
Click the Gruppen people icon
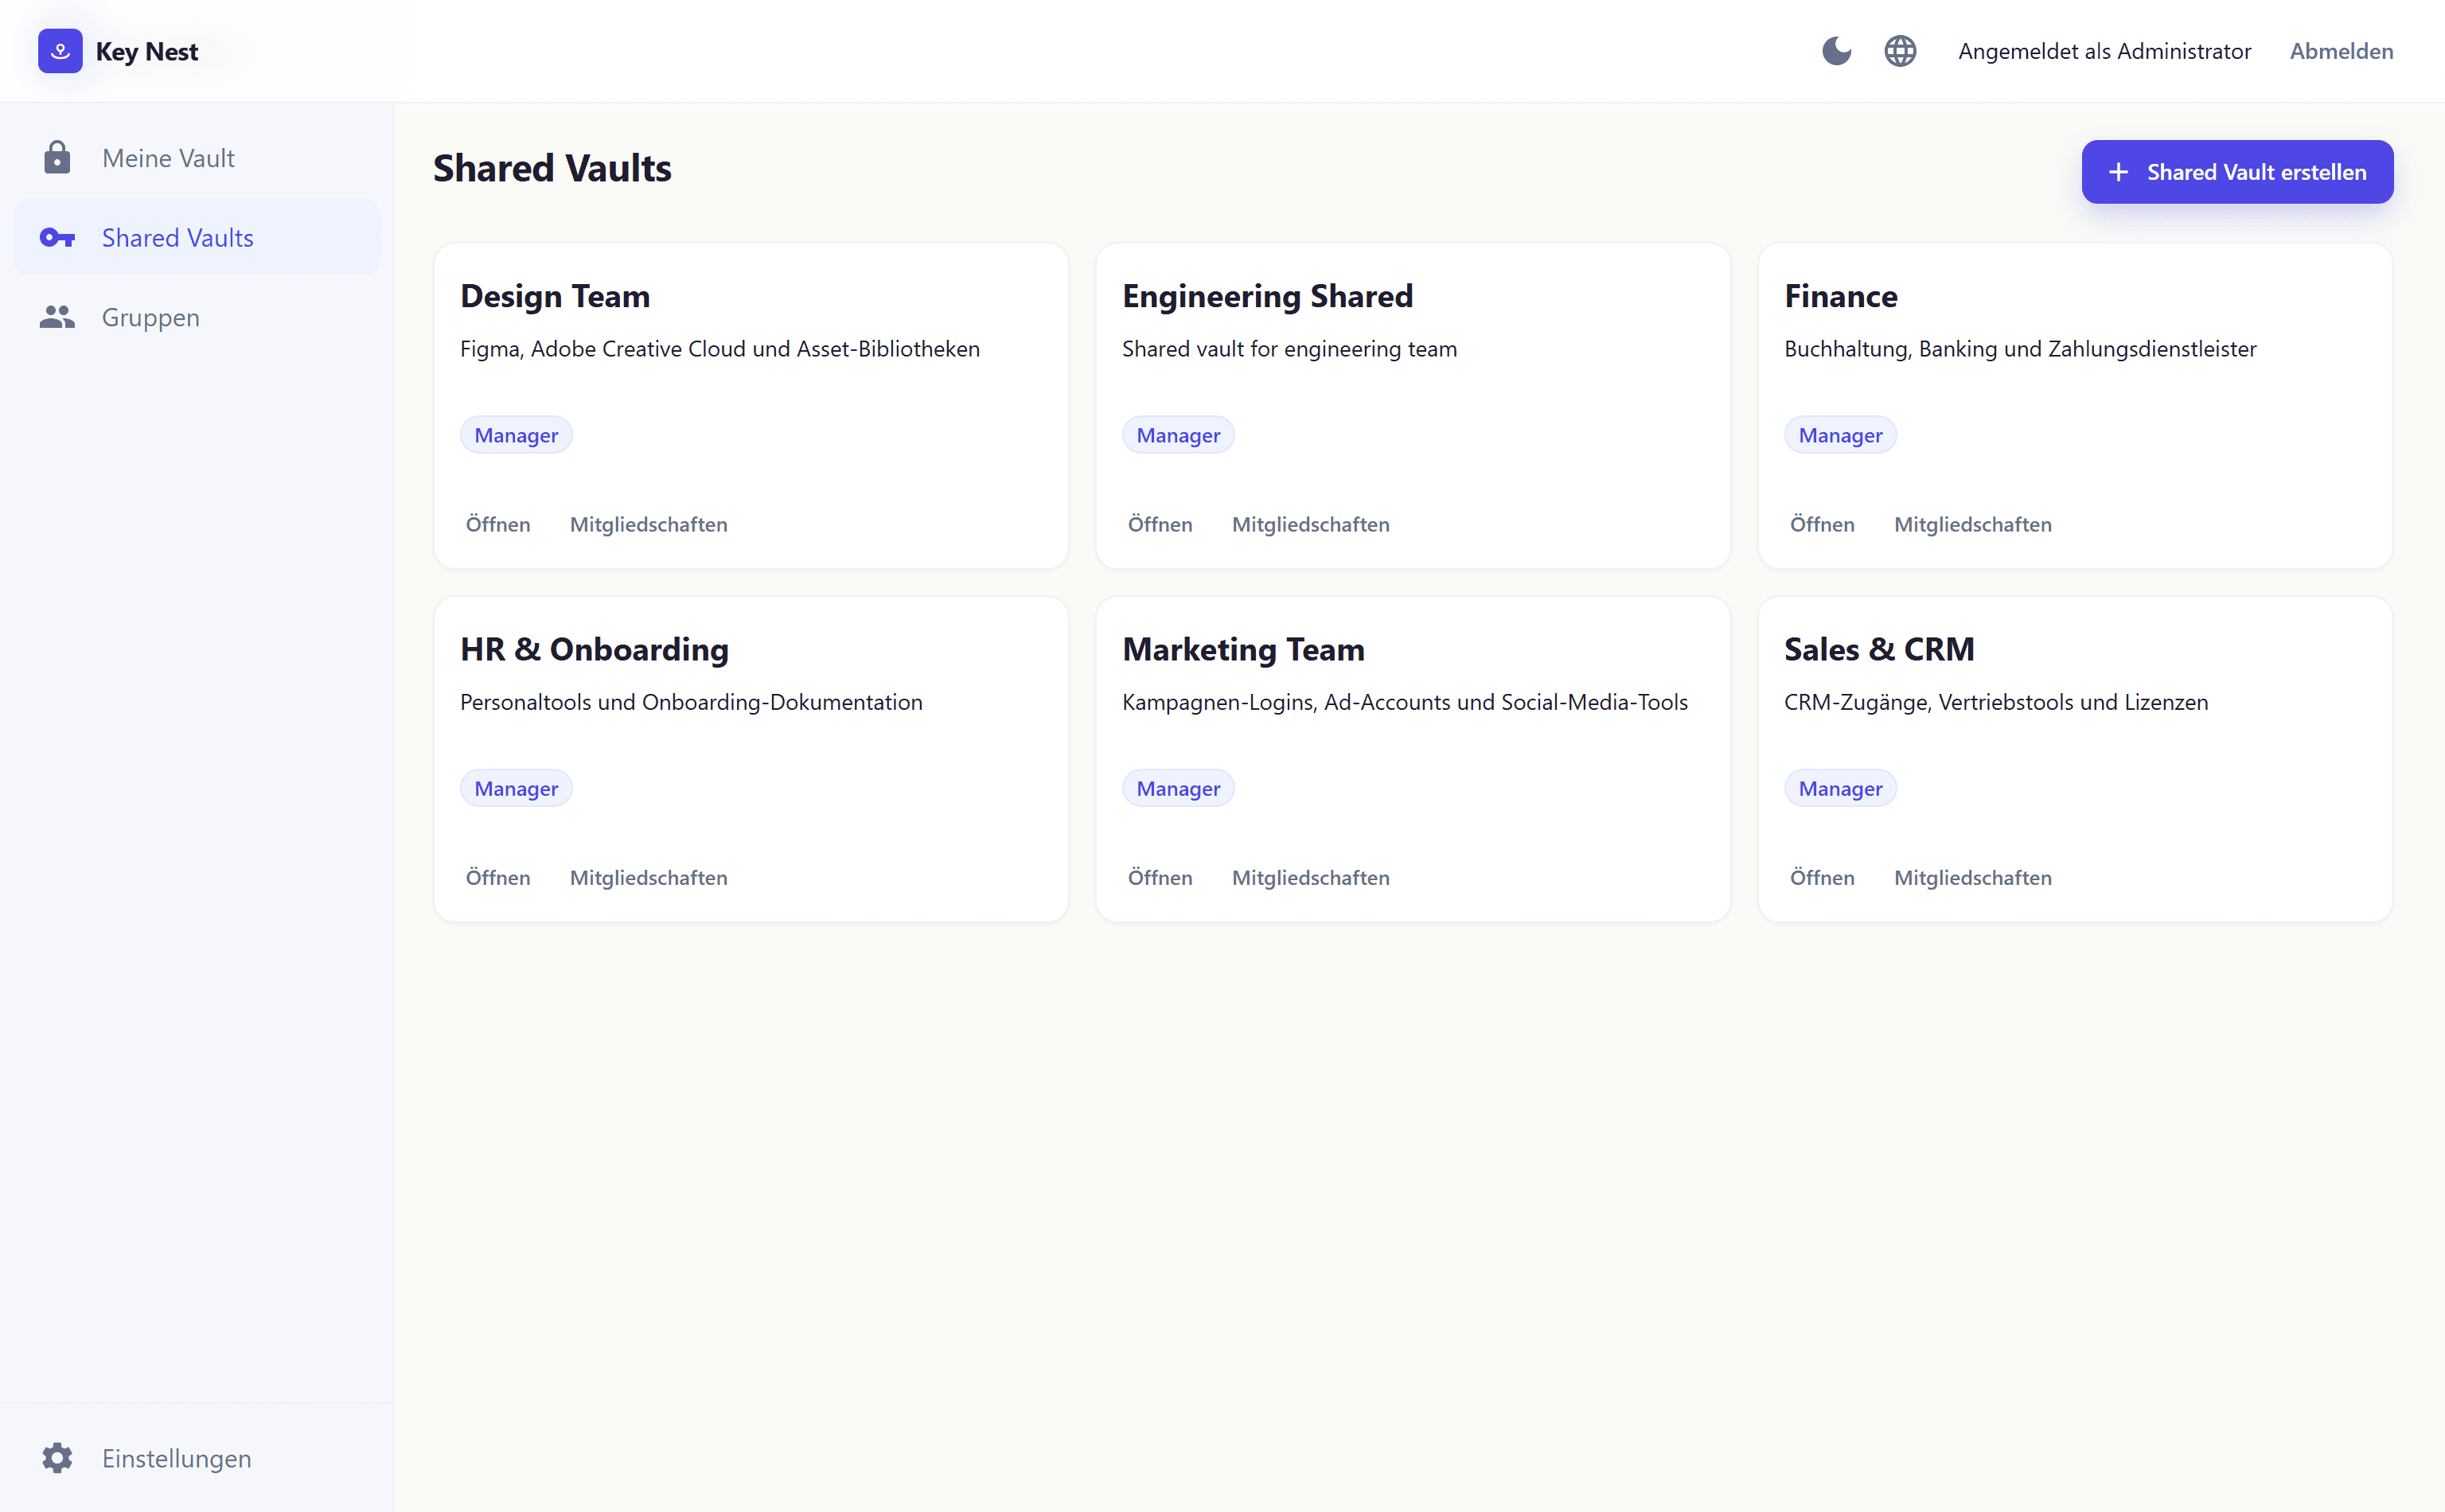click(57, 317)
